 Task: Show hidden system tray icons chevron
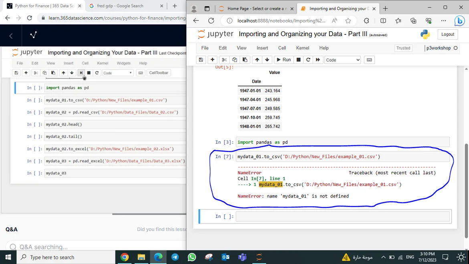(x=383, y=257)
